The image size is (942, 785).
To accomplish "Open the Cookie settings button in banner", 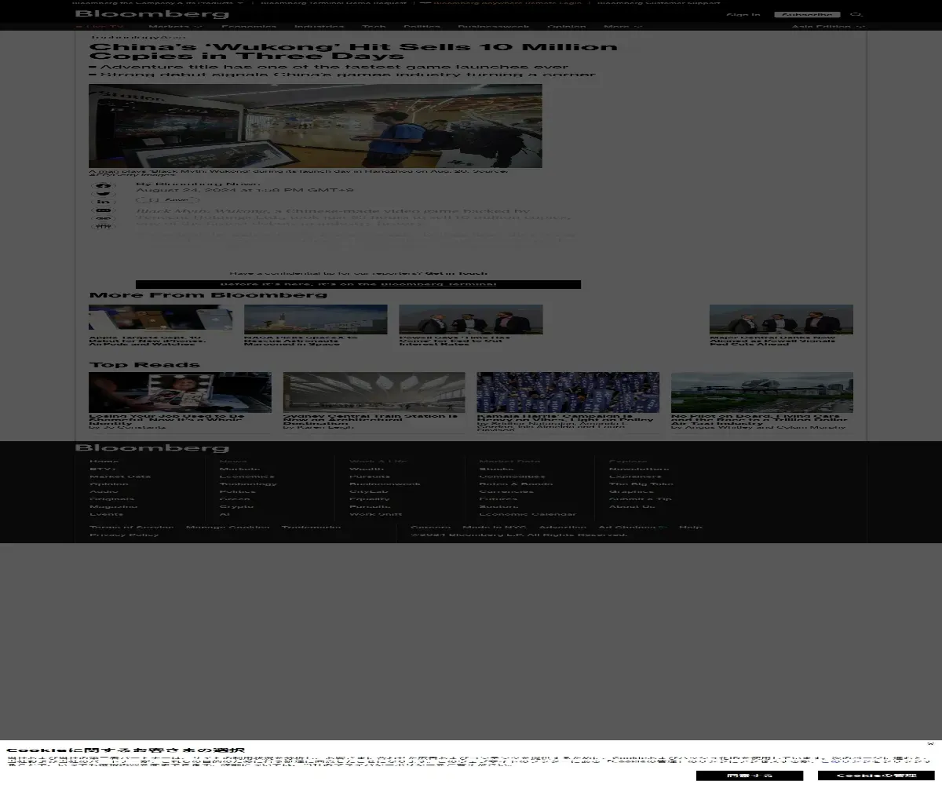I will (876, 776).
